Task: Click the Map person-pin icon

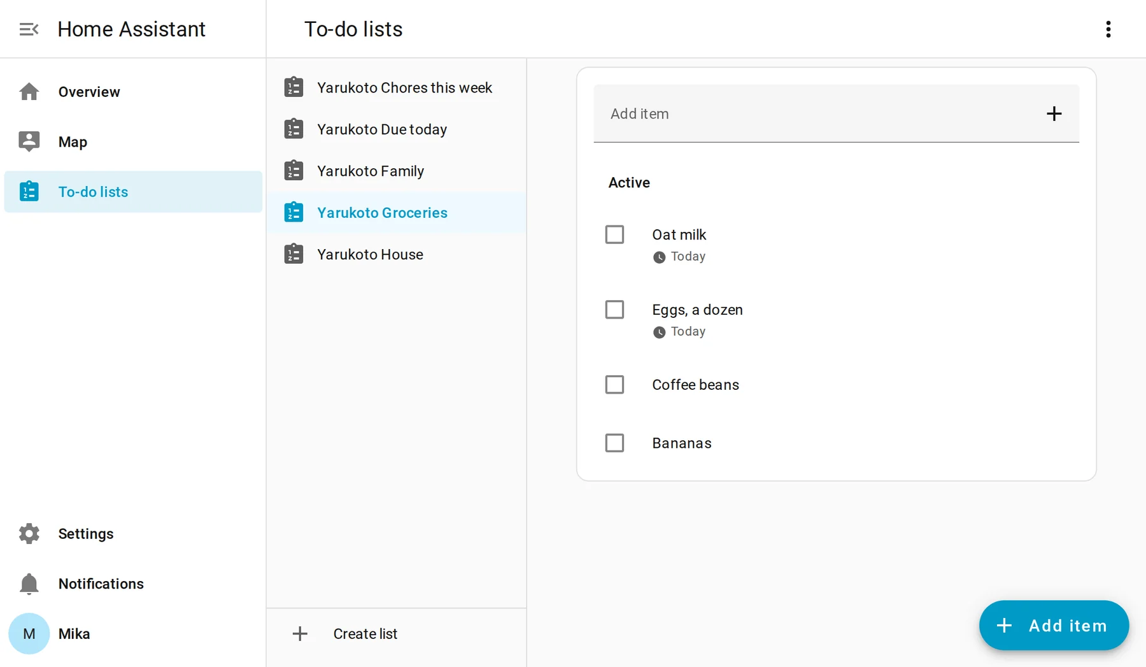Action: coord(29,141)
